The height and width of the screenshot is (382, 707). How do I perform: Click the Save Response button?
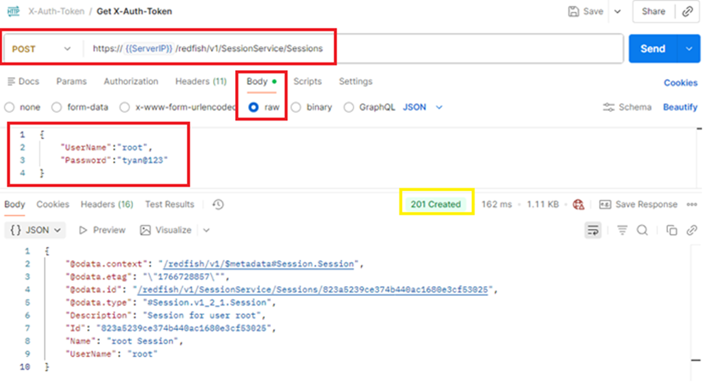point(639,204)
